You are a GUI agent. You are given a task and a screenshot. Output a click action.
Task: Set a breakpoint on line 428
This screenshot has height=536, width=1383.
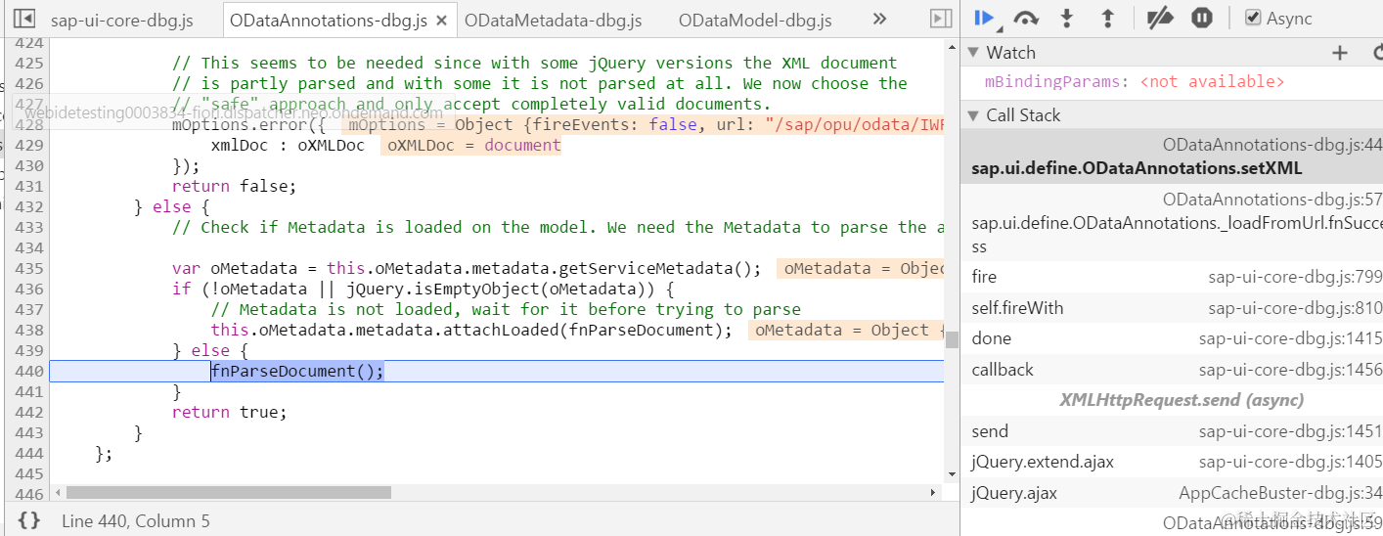pyautogui.click(x=30, y=124)
